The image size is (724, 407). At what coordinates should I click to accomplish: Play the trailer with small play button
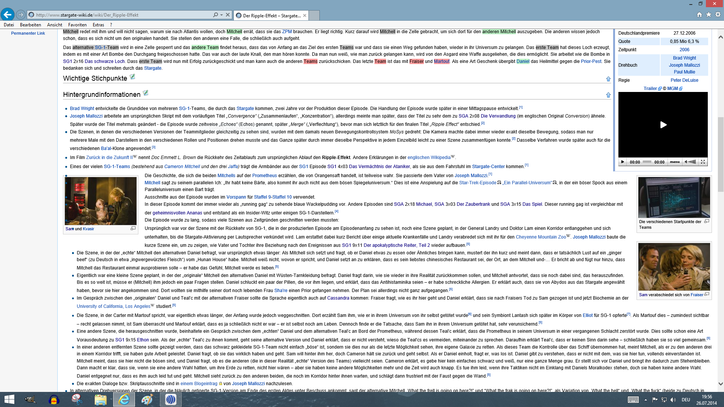[623, 162]
